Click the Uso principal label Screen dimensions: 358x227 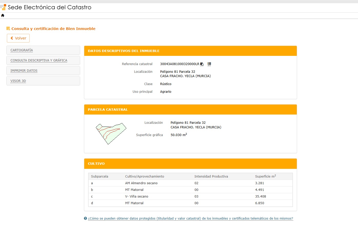[x=143, y=92]
